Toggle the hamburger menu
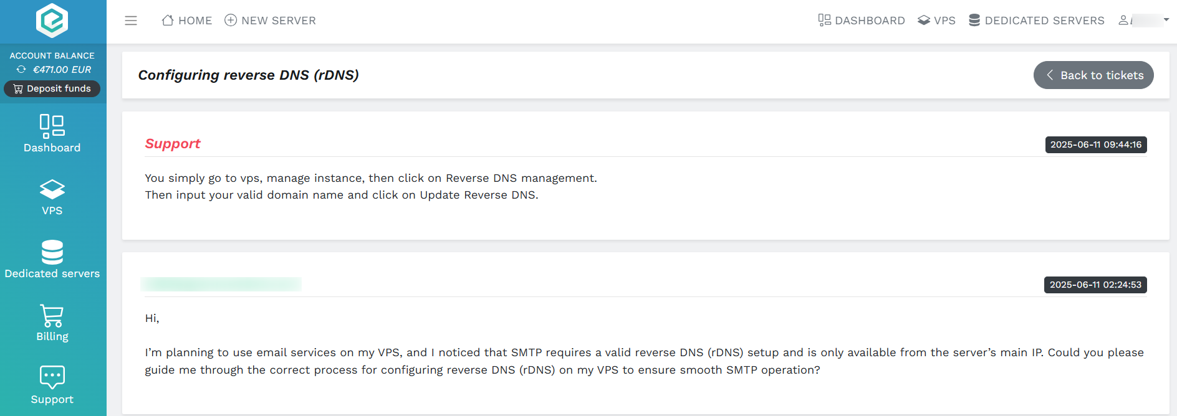Viewport: 1177px width, 416px height. point(131,21)
